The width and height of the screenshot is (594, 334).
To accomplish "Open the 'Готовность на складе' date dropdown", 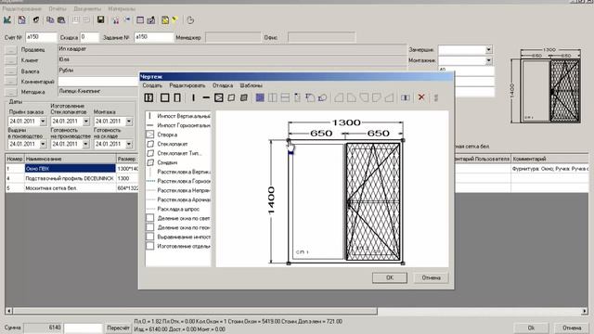I will click(x=129, y=144).
